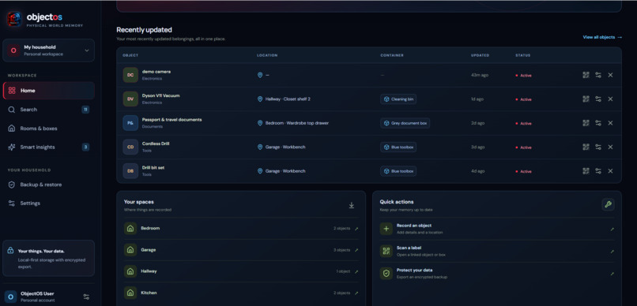Screen dimensions: 637x306
Task: Open Blue toolbox chip in Drill bit set row
Action: pos(398,171)
